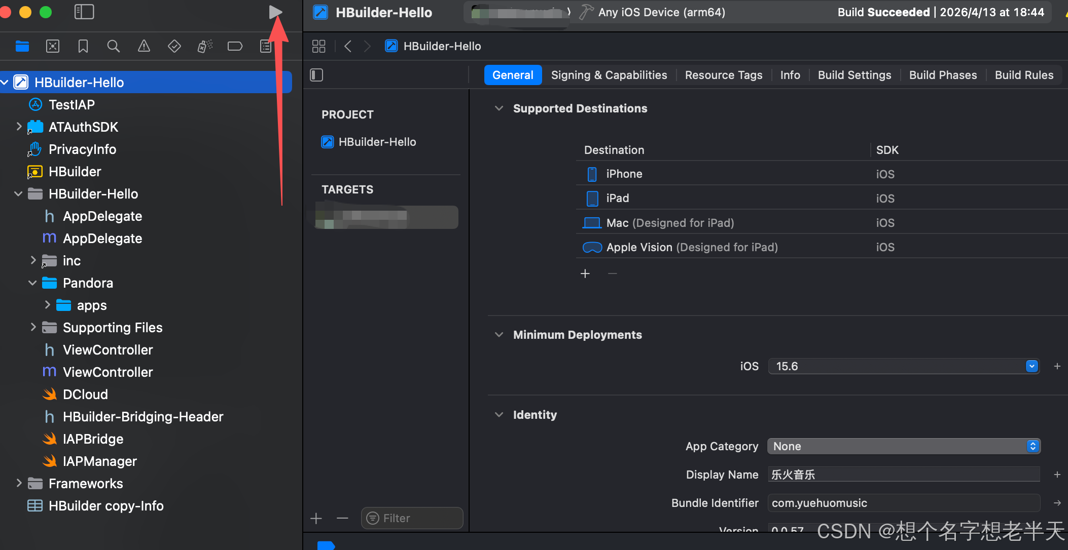
Task: Open the issue navigator warning icon
Action: point(144,47)
